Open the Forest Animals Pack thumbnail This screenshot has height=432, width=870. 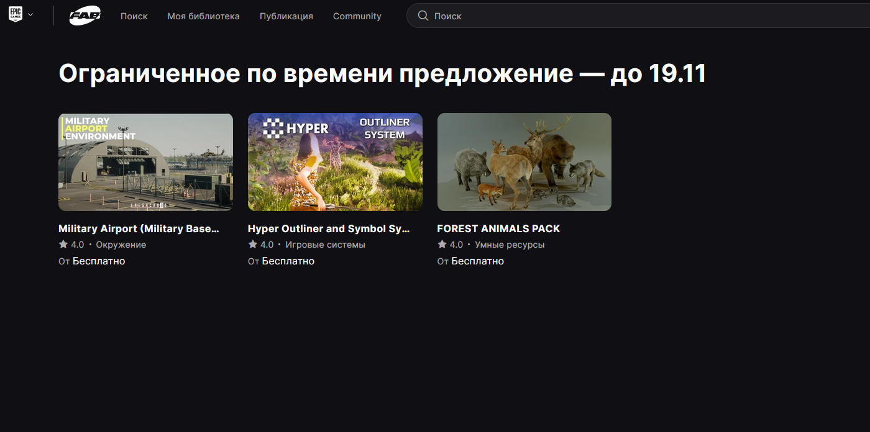point(524,162)
